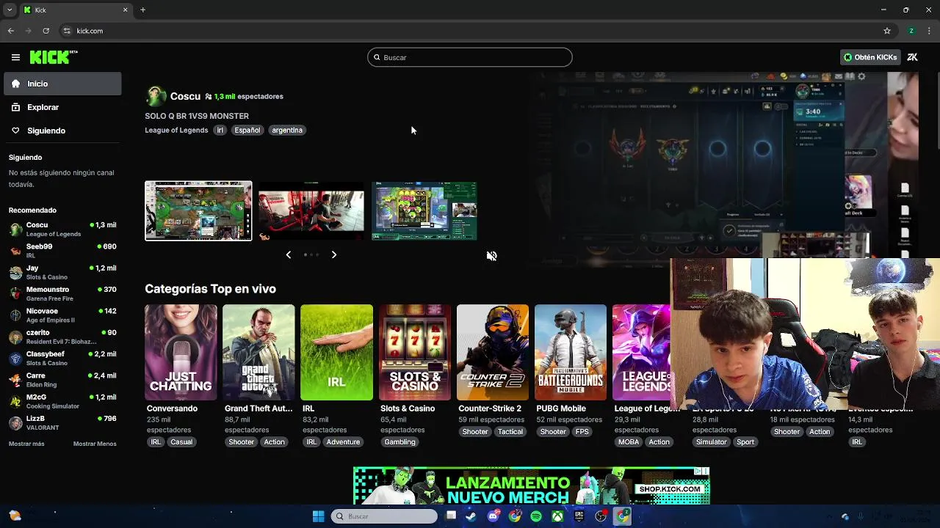Open Coscu's avatar in the featured stream

click(x=156, y=96)
